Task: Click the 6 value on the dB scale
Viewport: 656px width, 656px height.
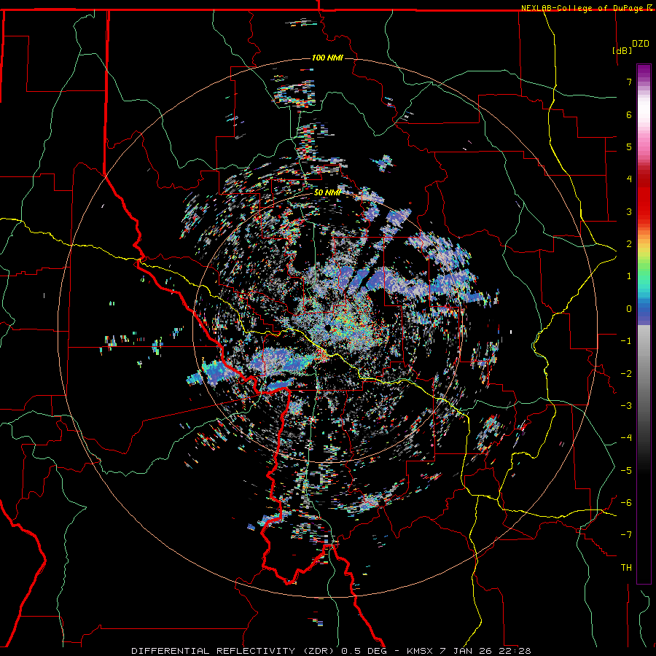Action: point(629,114)
